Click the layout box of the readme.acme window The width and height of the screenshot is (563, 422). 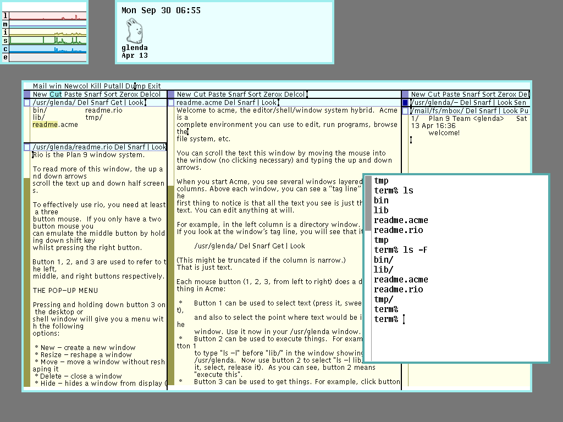coord(172,103)
